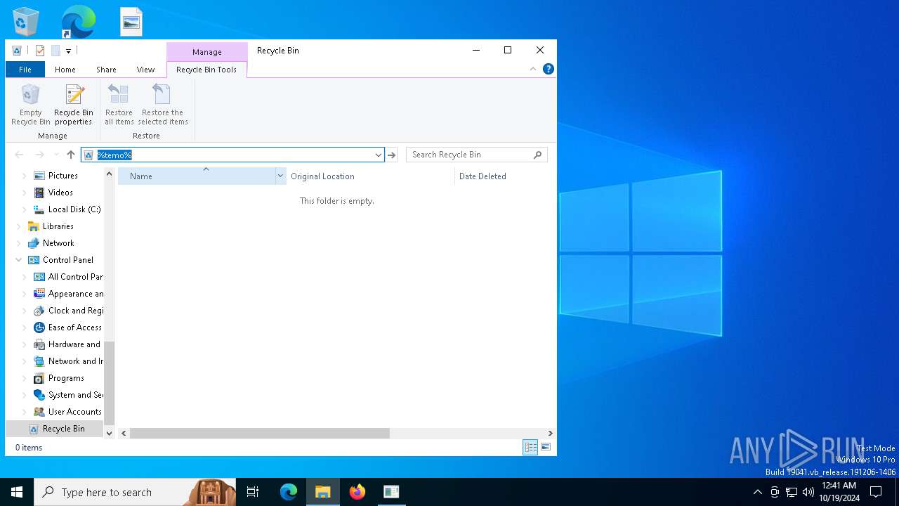
Task: Click navigation pane vertical scrollbar thumb
Action: [x=109, y=383]
